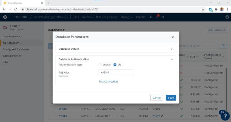The height and width of the screenshot is (122, 231).
Task: Open the Default Organization dropdown
Action: [66, 17]
